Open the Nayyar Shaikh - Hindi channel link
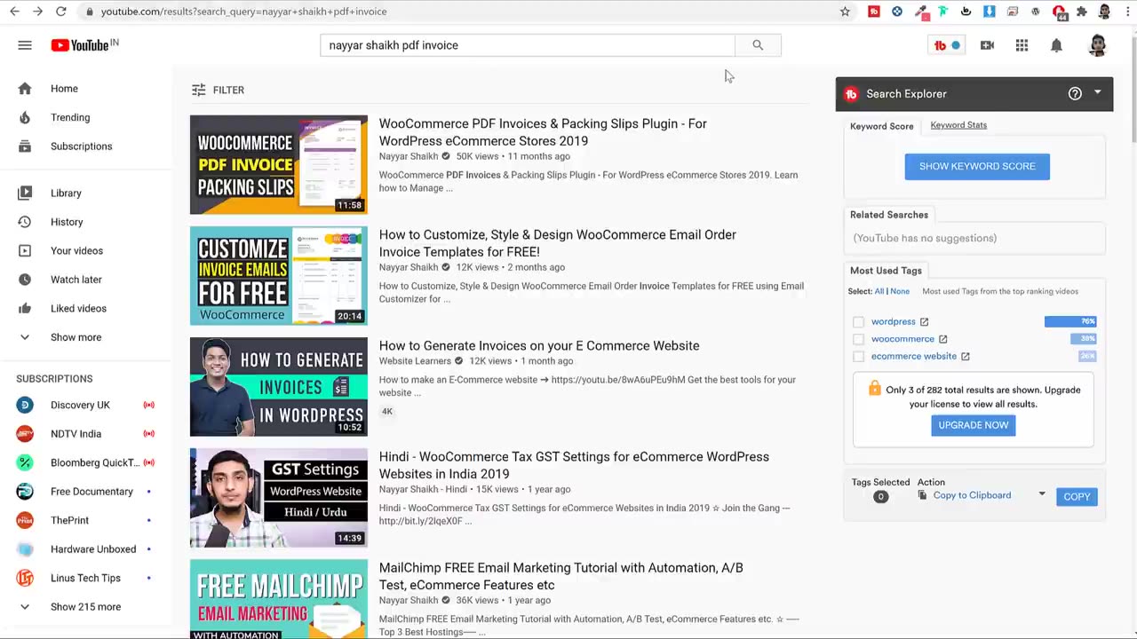 point(423,489)
